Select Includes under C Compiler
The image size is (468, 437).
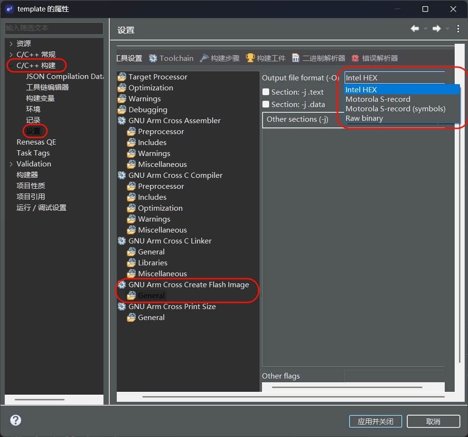tap(152, 197)
